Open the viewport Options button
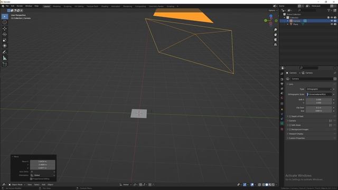 coord(273,11)
